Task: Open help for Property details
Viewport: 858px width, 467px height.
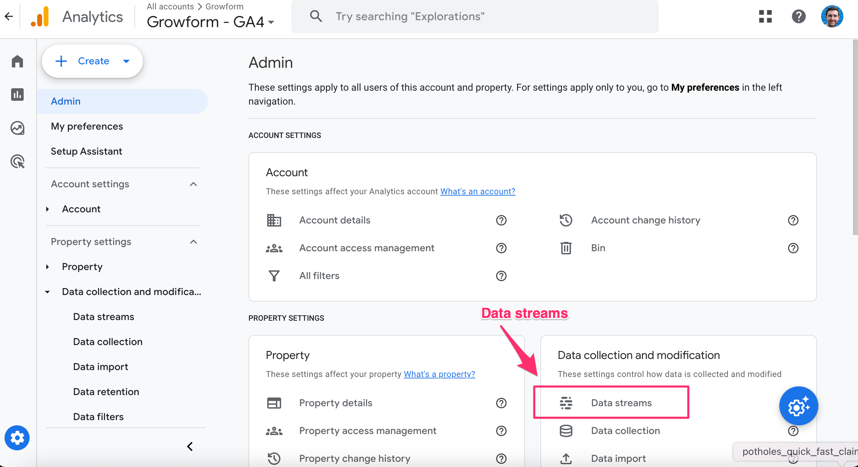Action: pos(501,403)
